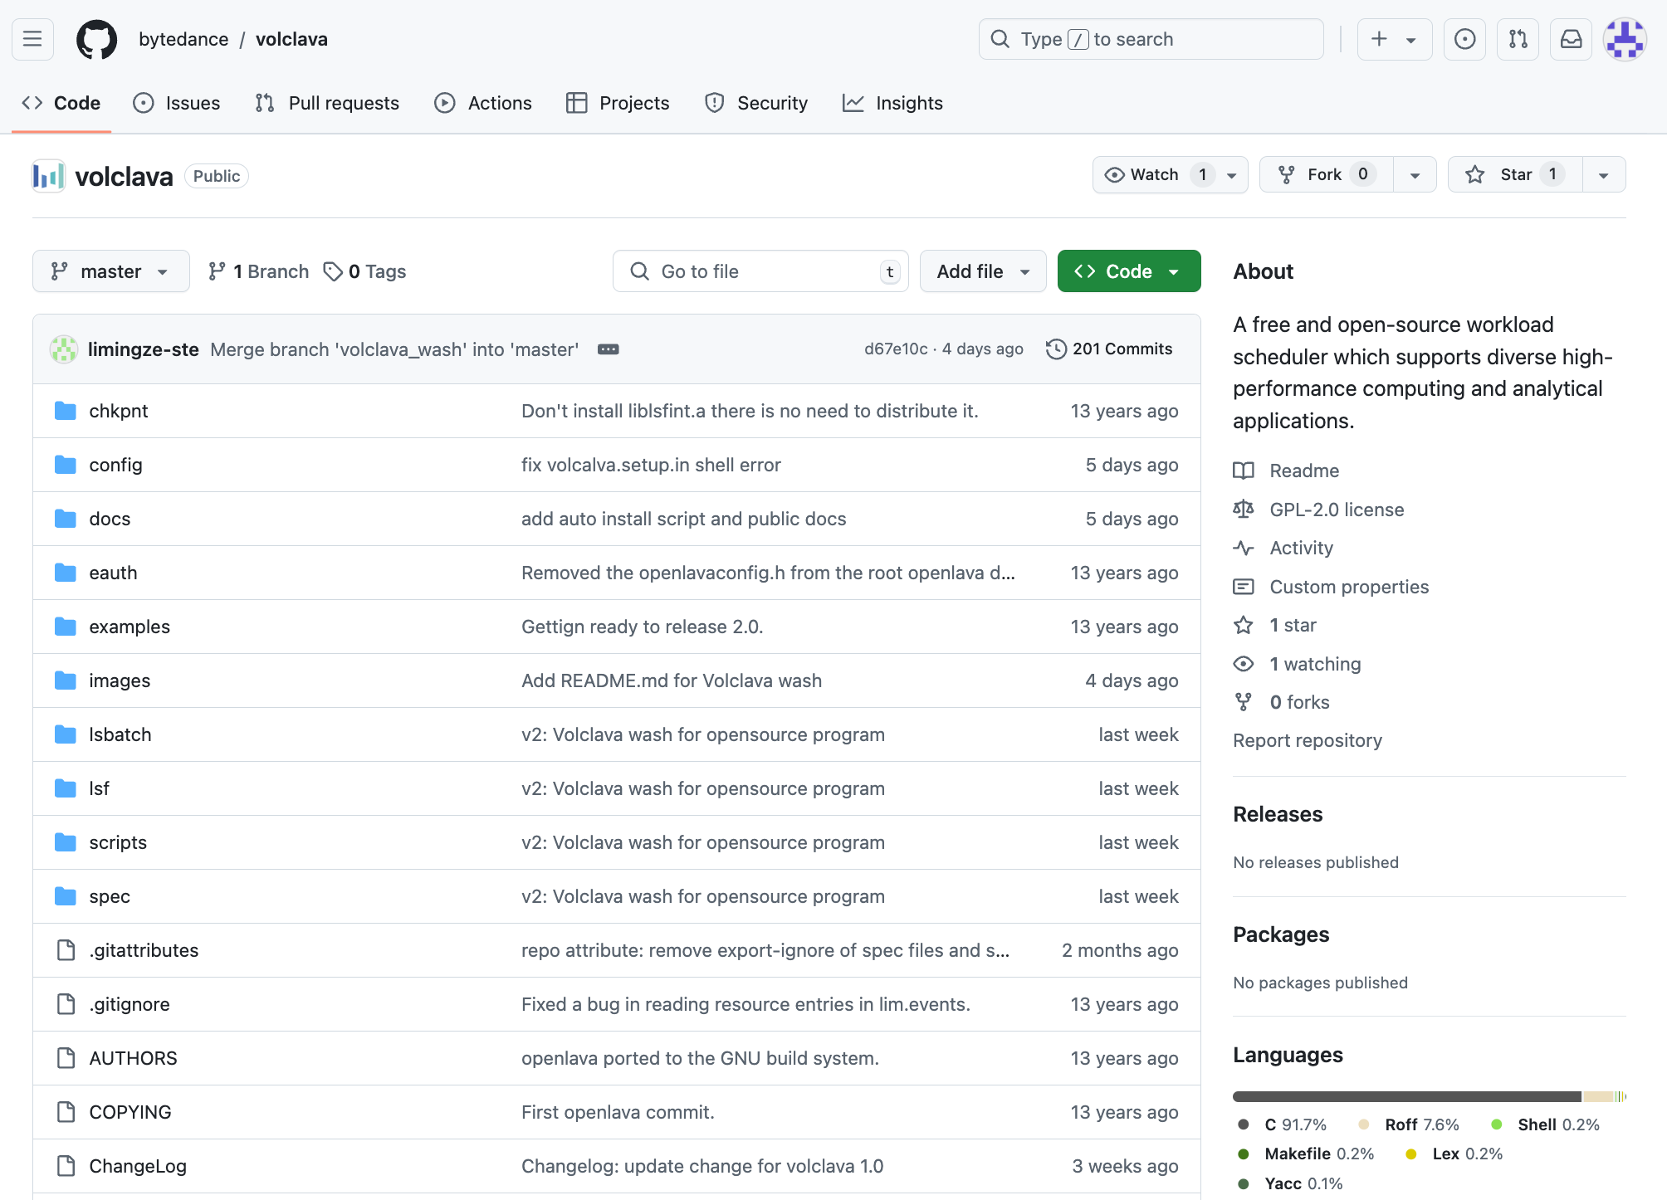
Task: Click Report repository link
Action: (1307, 740)
